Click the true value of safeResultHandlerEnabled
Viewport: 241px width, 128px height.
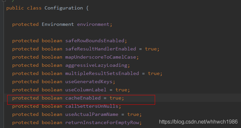[151, 49]
